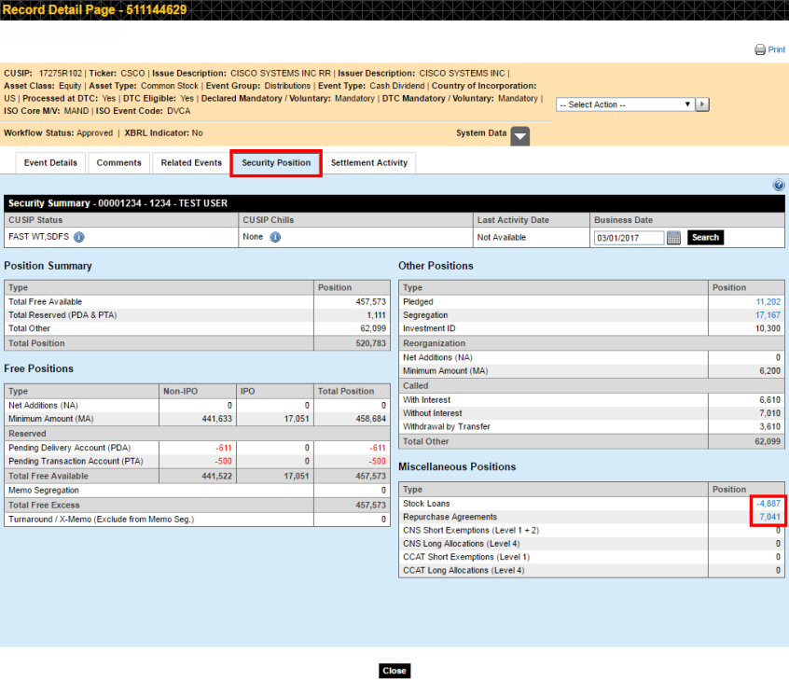Click the Print link
Viewport: 789px width, 680px height.
(777, 49)
